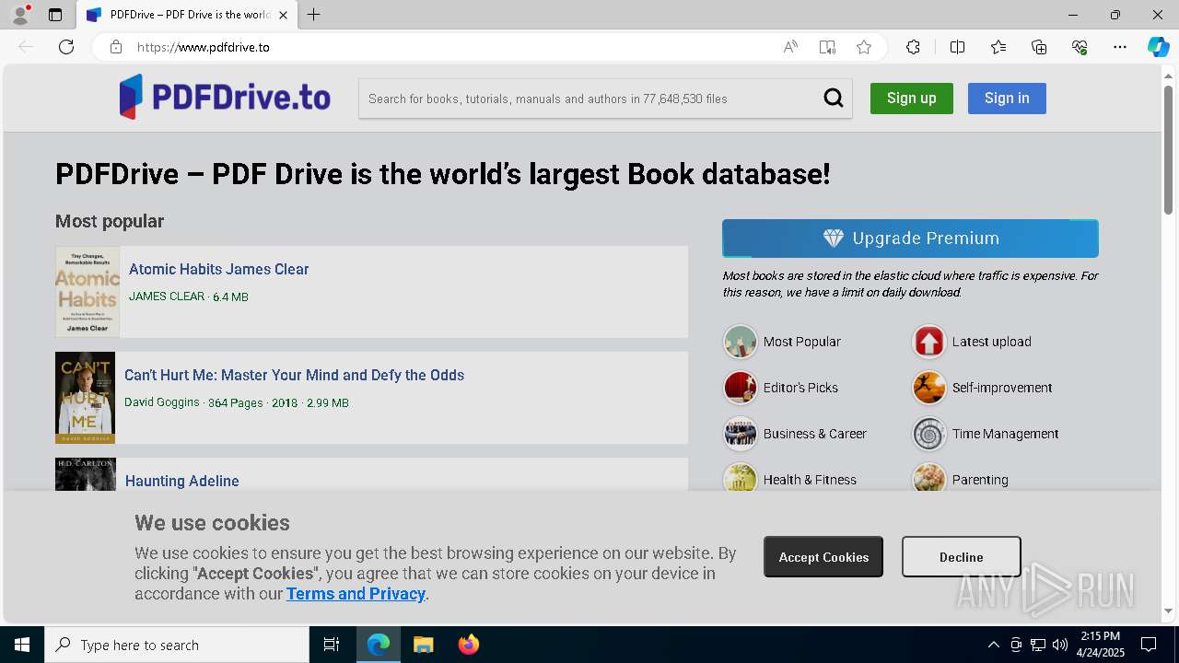This screenshot has width=1179, height=663.
Task: Click the Haunting Adeline cover thumbnail
Action: (85, 474)
